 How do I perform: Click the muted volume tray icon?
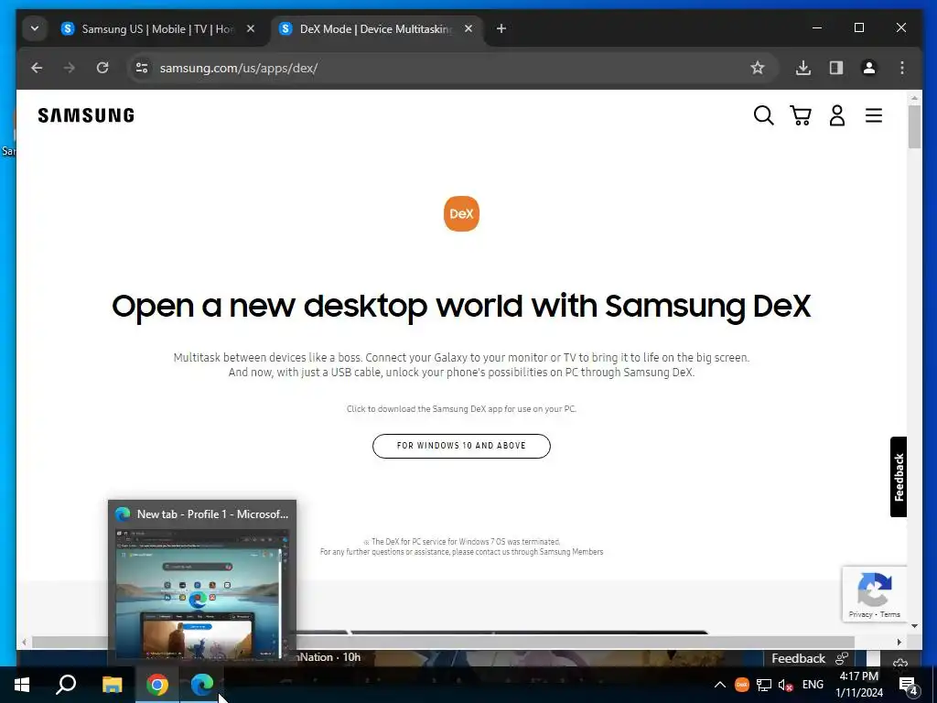786,685
